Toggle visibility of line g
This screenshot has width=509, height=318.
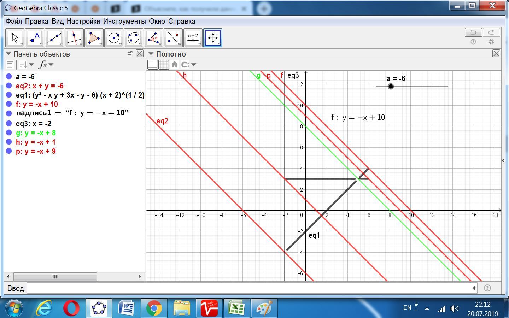(x=9, y=133)
